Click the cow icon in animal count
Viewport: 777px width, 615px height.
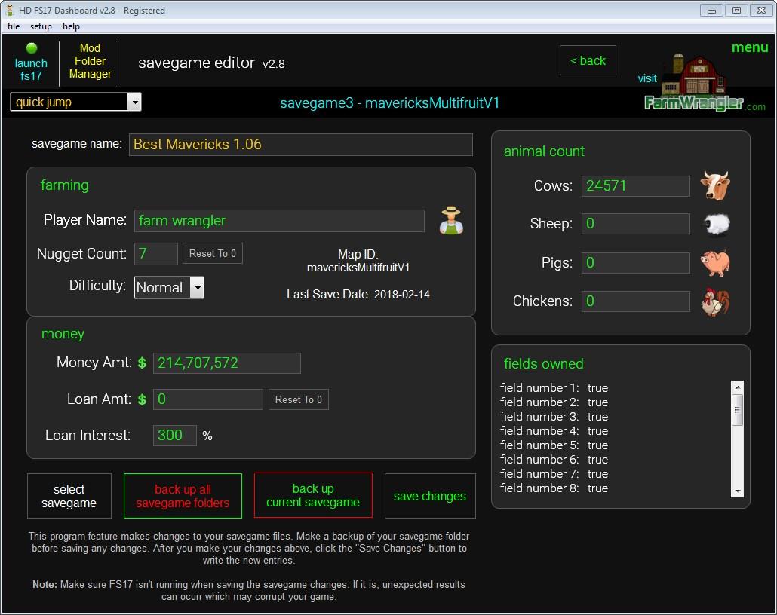point(714,185)
